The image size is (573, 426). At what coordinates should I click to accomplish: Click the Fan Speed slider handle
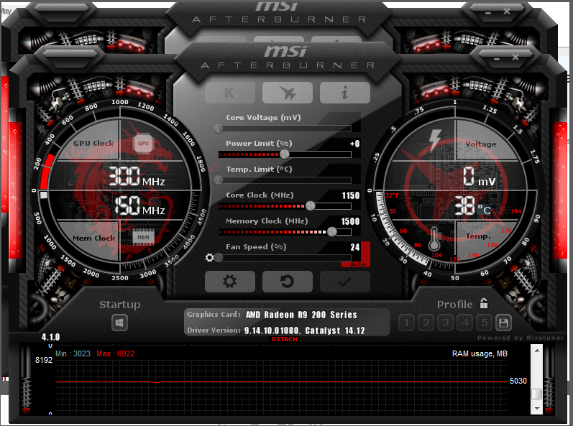pyautogui.click(x=219, y=258)
